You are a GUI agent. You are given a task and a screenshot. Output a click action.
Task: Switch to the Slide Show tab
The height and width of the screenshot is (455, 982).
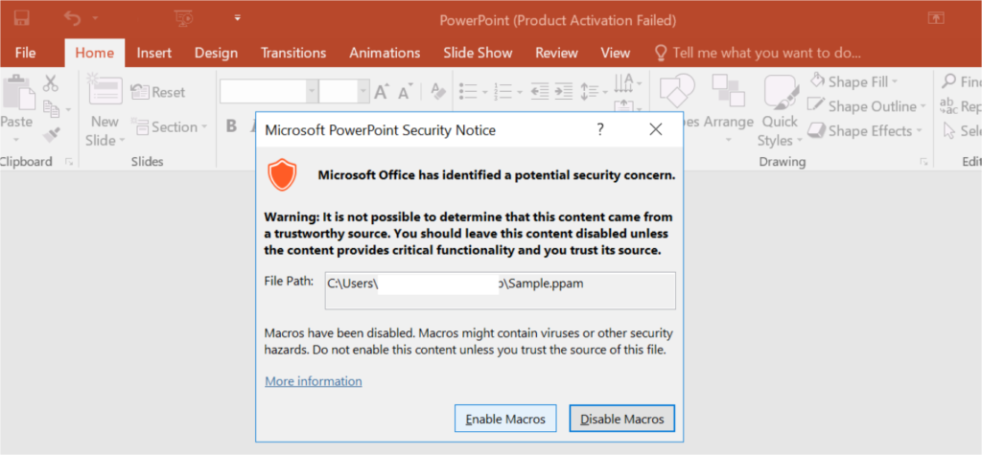tap(478, 54)
